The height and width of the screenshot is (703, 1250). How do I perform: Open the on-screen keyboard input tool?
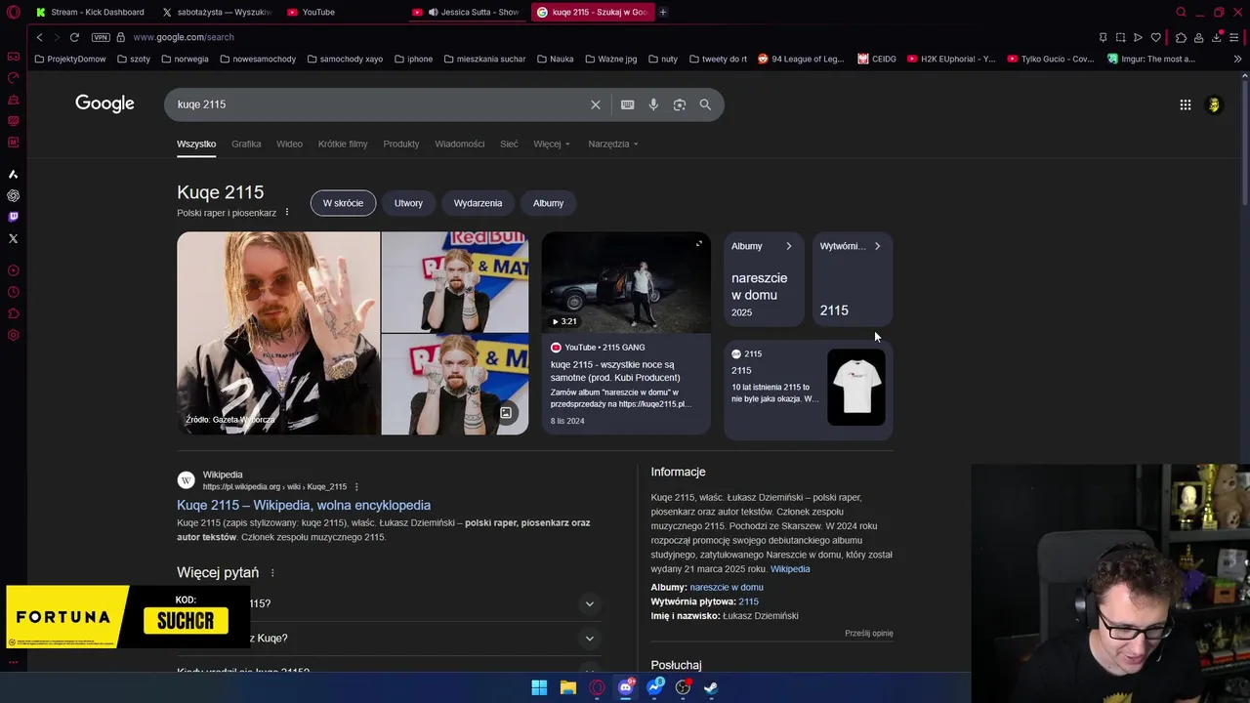(627, 104)
